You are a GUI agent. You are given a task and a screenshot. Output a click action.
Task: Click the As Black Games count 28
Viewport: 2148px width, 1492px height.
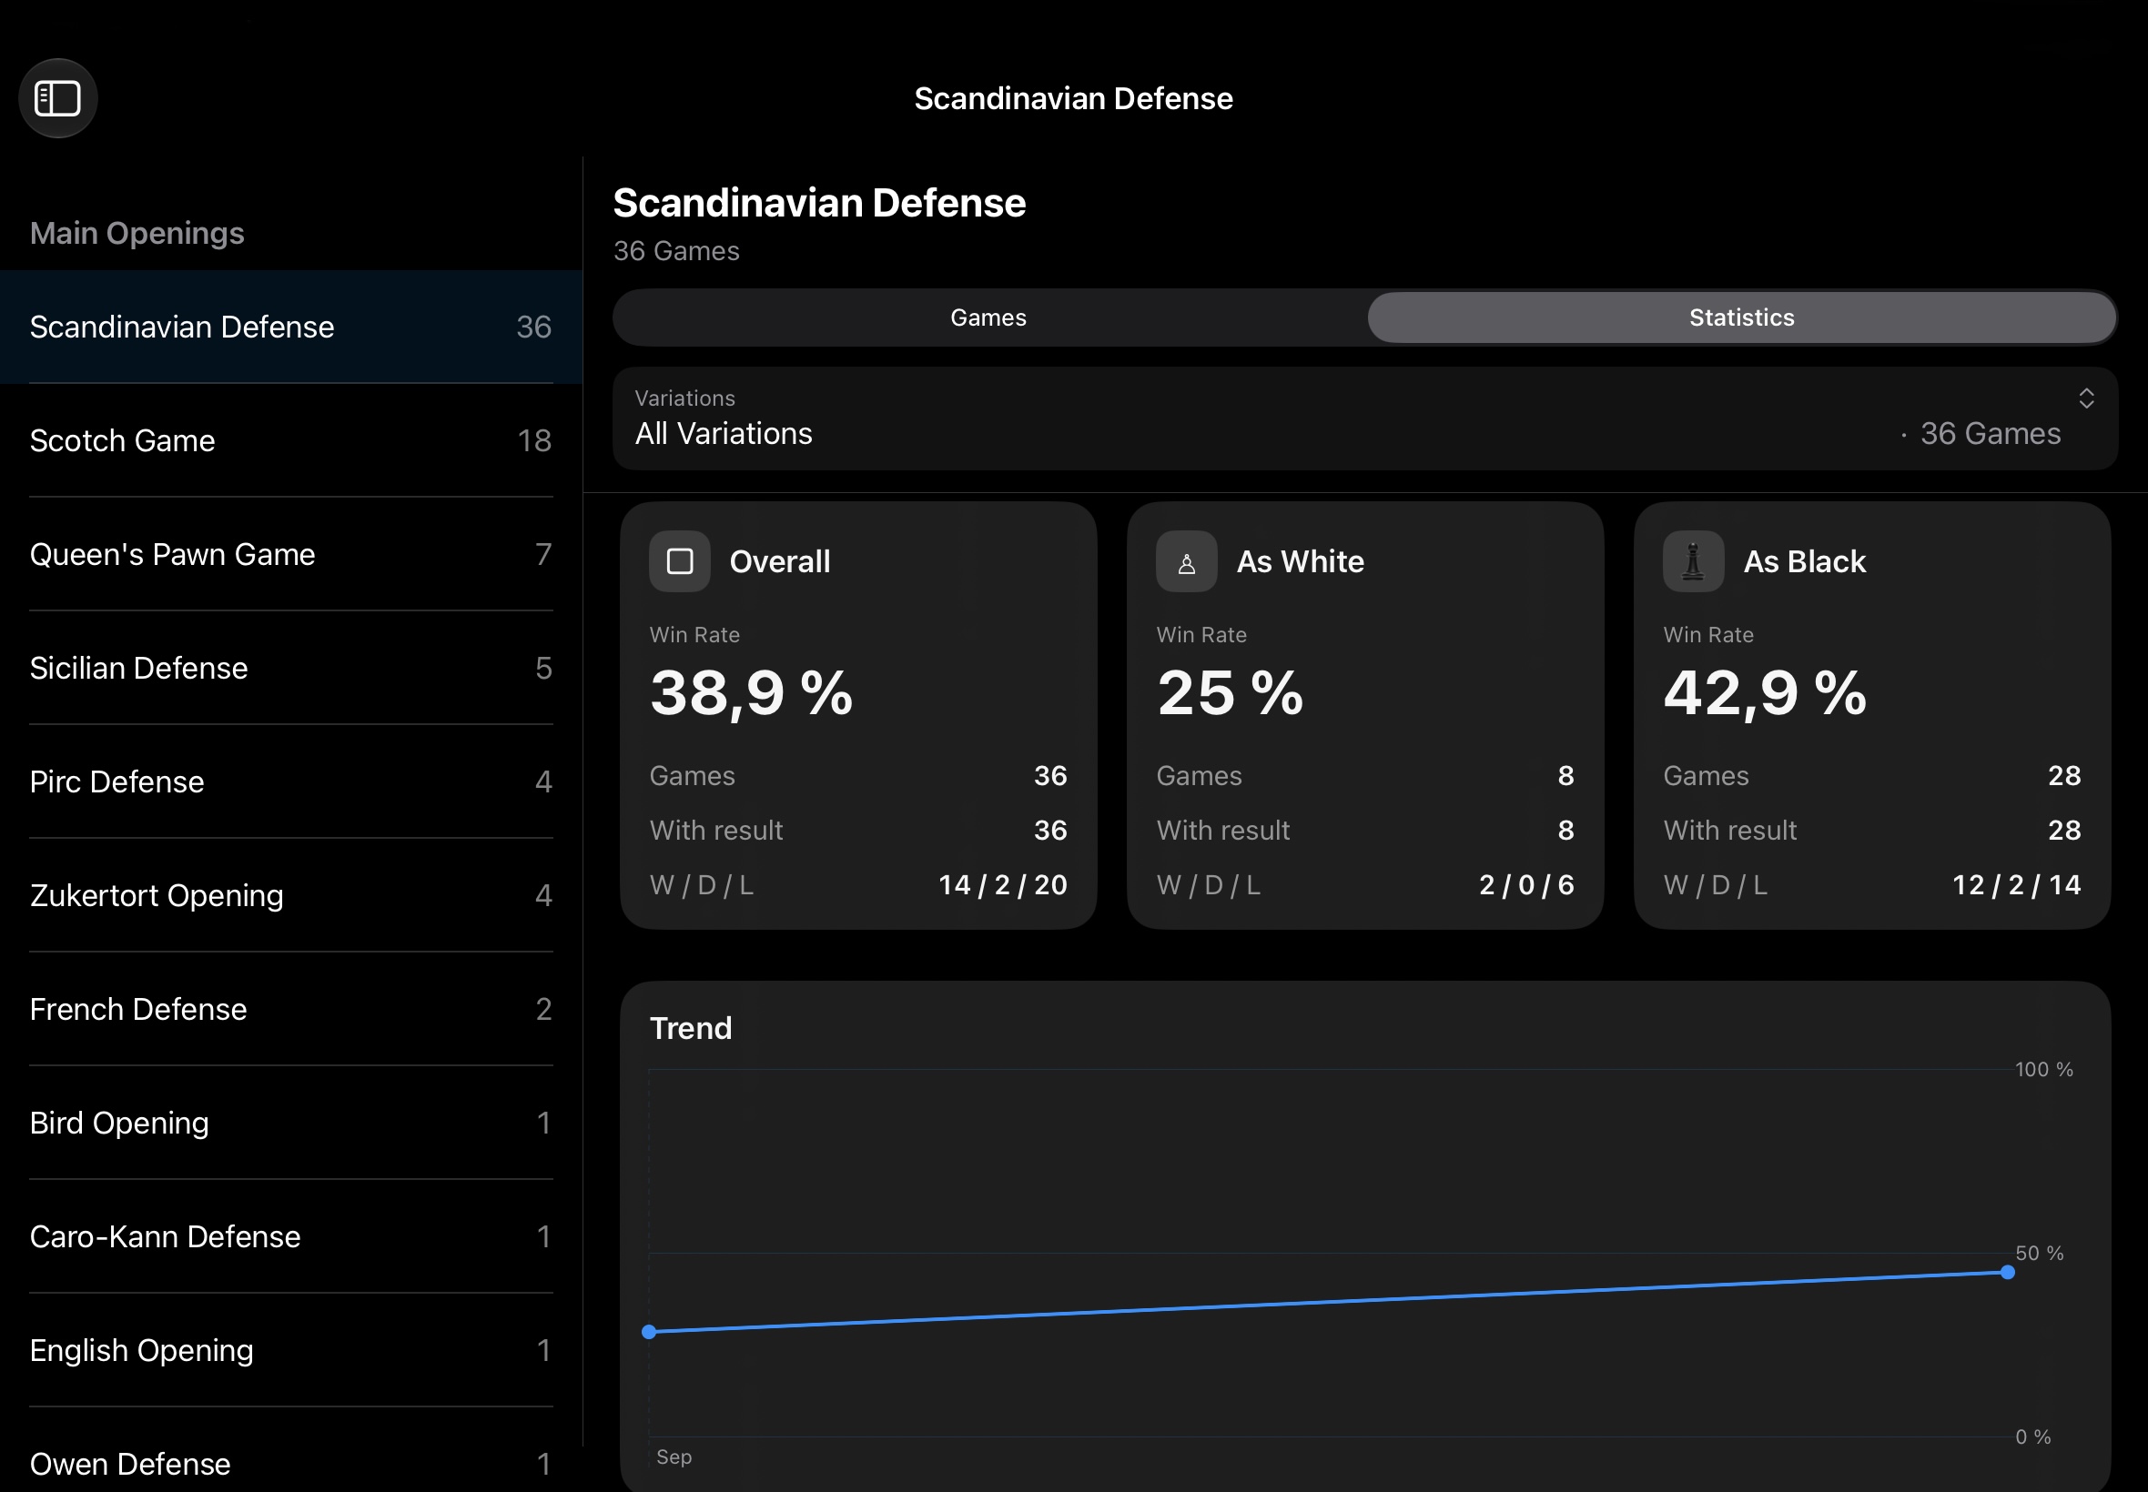tap(2065, 776)
